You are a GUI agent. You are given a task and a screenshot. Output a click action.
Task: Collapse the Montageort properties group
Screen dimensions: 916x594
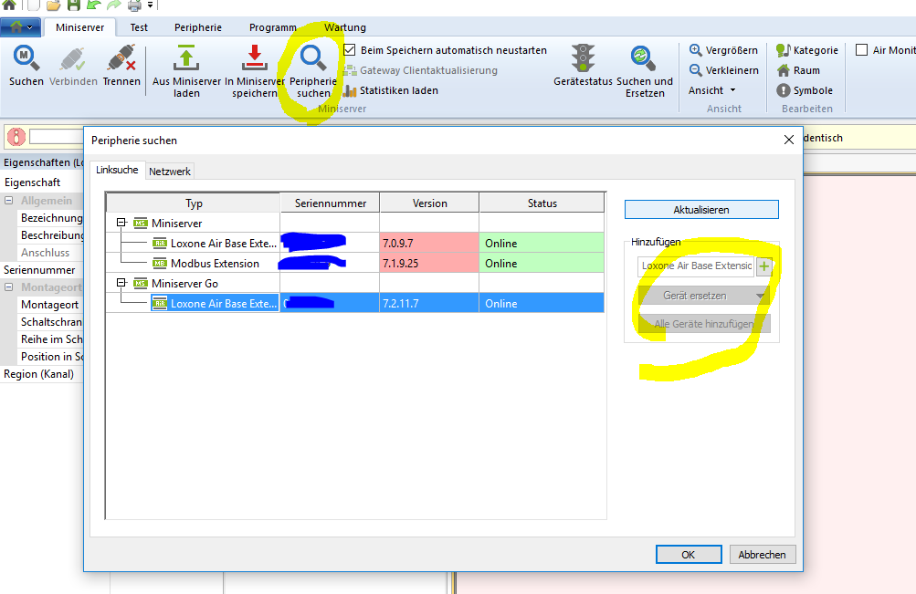pyautogui.click(x=9, y=287)
